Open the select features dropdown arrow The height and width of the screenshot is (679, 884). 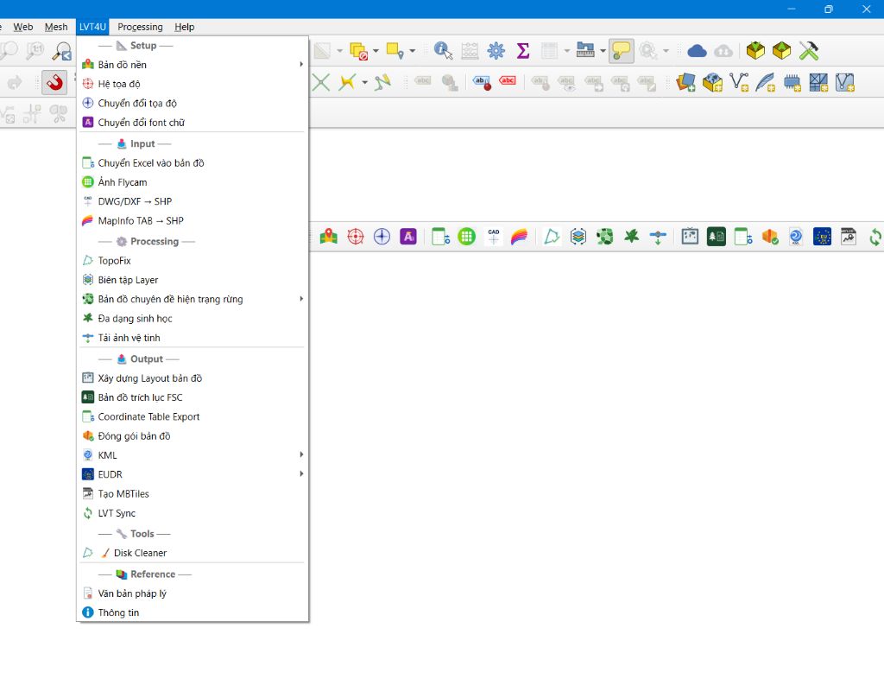pos(412,51)
